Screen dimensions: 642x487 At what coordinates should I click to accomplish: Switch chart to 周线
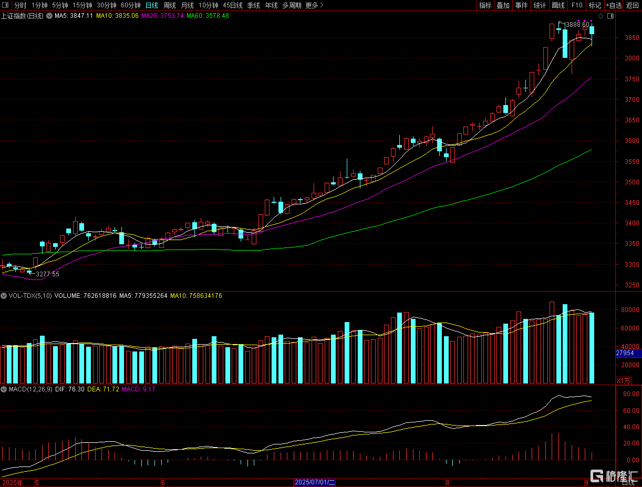coord(169,5)
